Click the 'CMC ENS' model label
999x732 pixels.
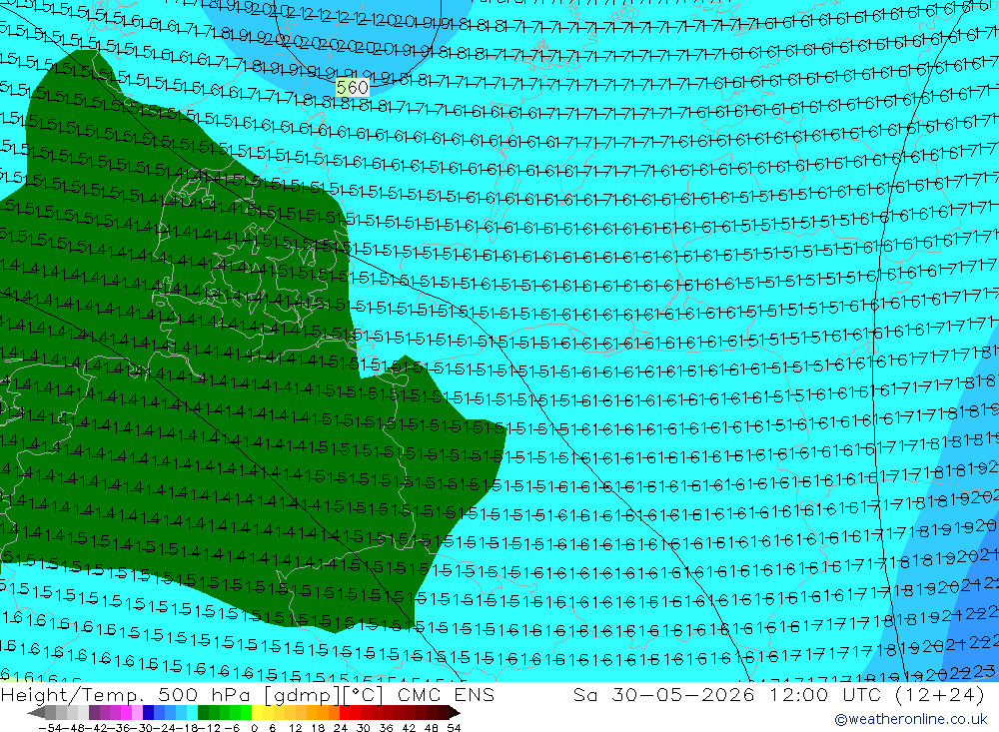click(x=446, y=695)
